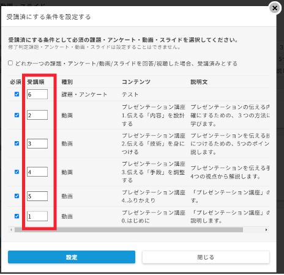The image size is (284, 275).
Task: Close the dialog with the X icon
Action: (x=275, y=8)
